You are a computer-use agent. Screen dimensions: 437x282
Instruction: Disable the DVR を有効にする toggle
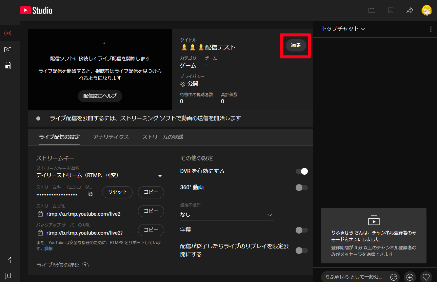[301, 171]
